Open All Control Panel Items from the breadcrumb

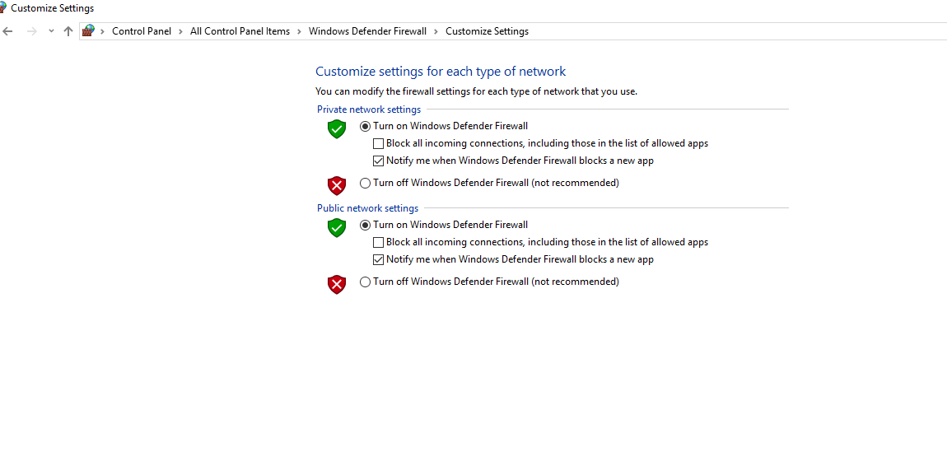pyautogui.click(x=240, y=30)
